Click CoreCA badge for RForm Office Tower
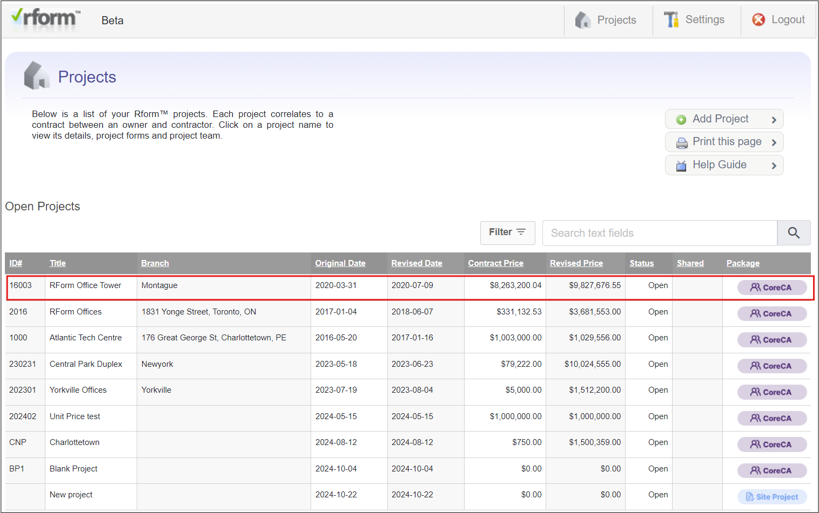This screenshot has width=819, height=513. tap(772, 288)
